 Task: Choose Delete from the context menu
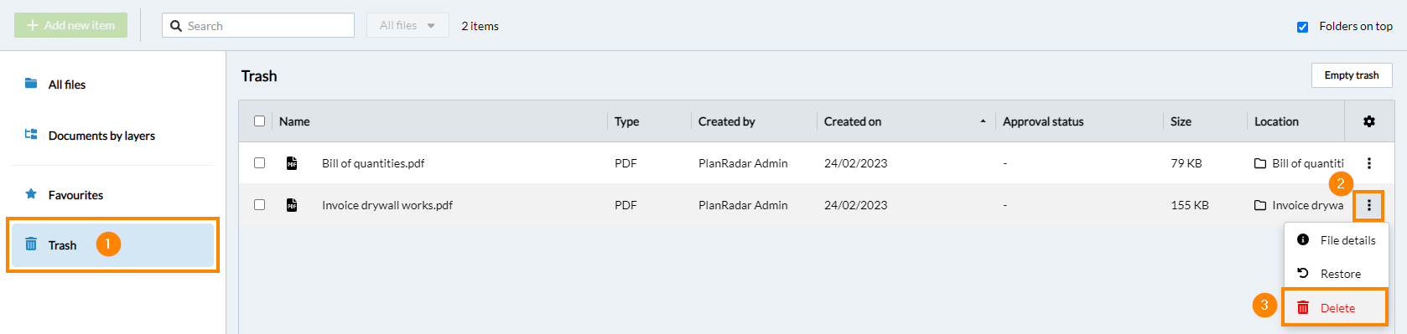click(x=1335, y=308)
